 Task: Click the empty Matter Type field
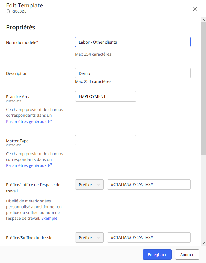point(105,140)
